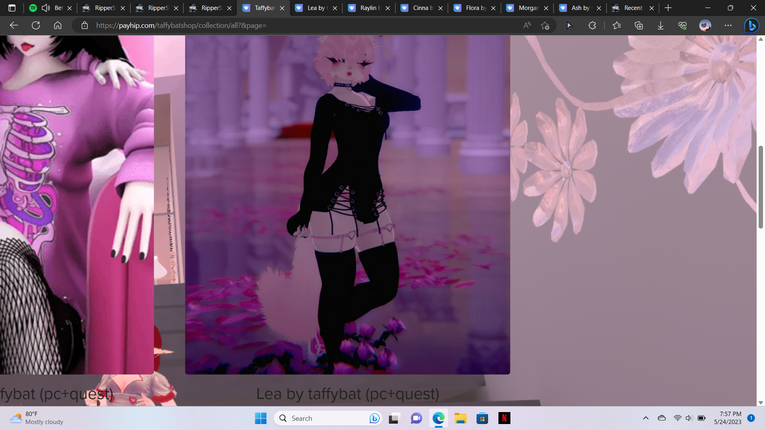This screenshot has width=765, height=430.
Task: Open Settings and more ellipsis menu
Action: (x=728, y=25)
